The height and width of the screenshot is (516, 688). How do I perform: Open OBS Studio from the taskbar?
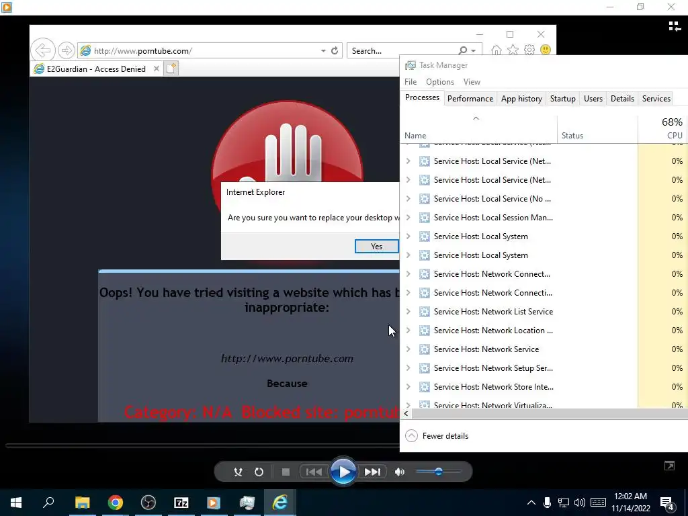click(148, 503)
